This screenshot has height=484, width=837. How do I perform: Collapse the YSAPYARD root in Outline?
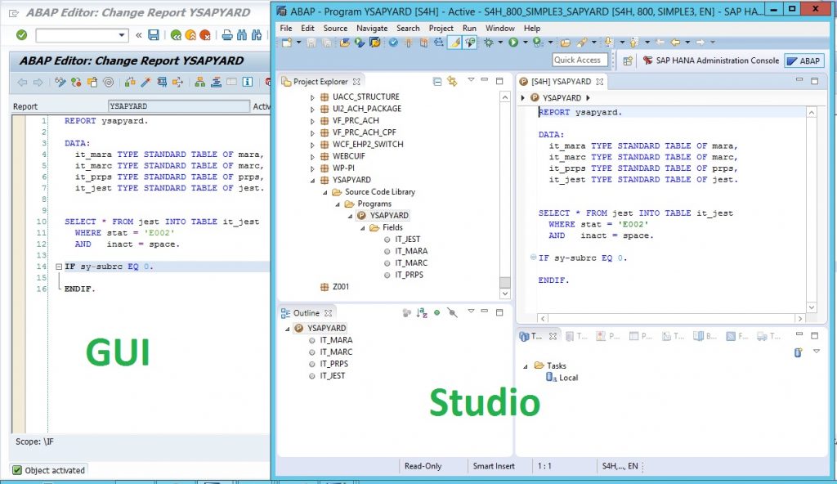click(x=288, y=329)
